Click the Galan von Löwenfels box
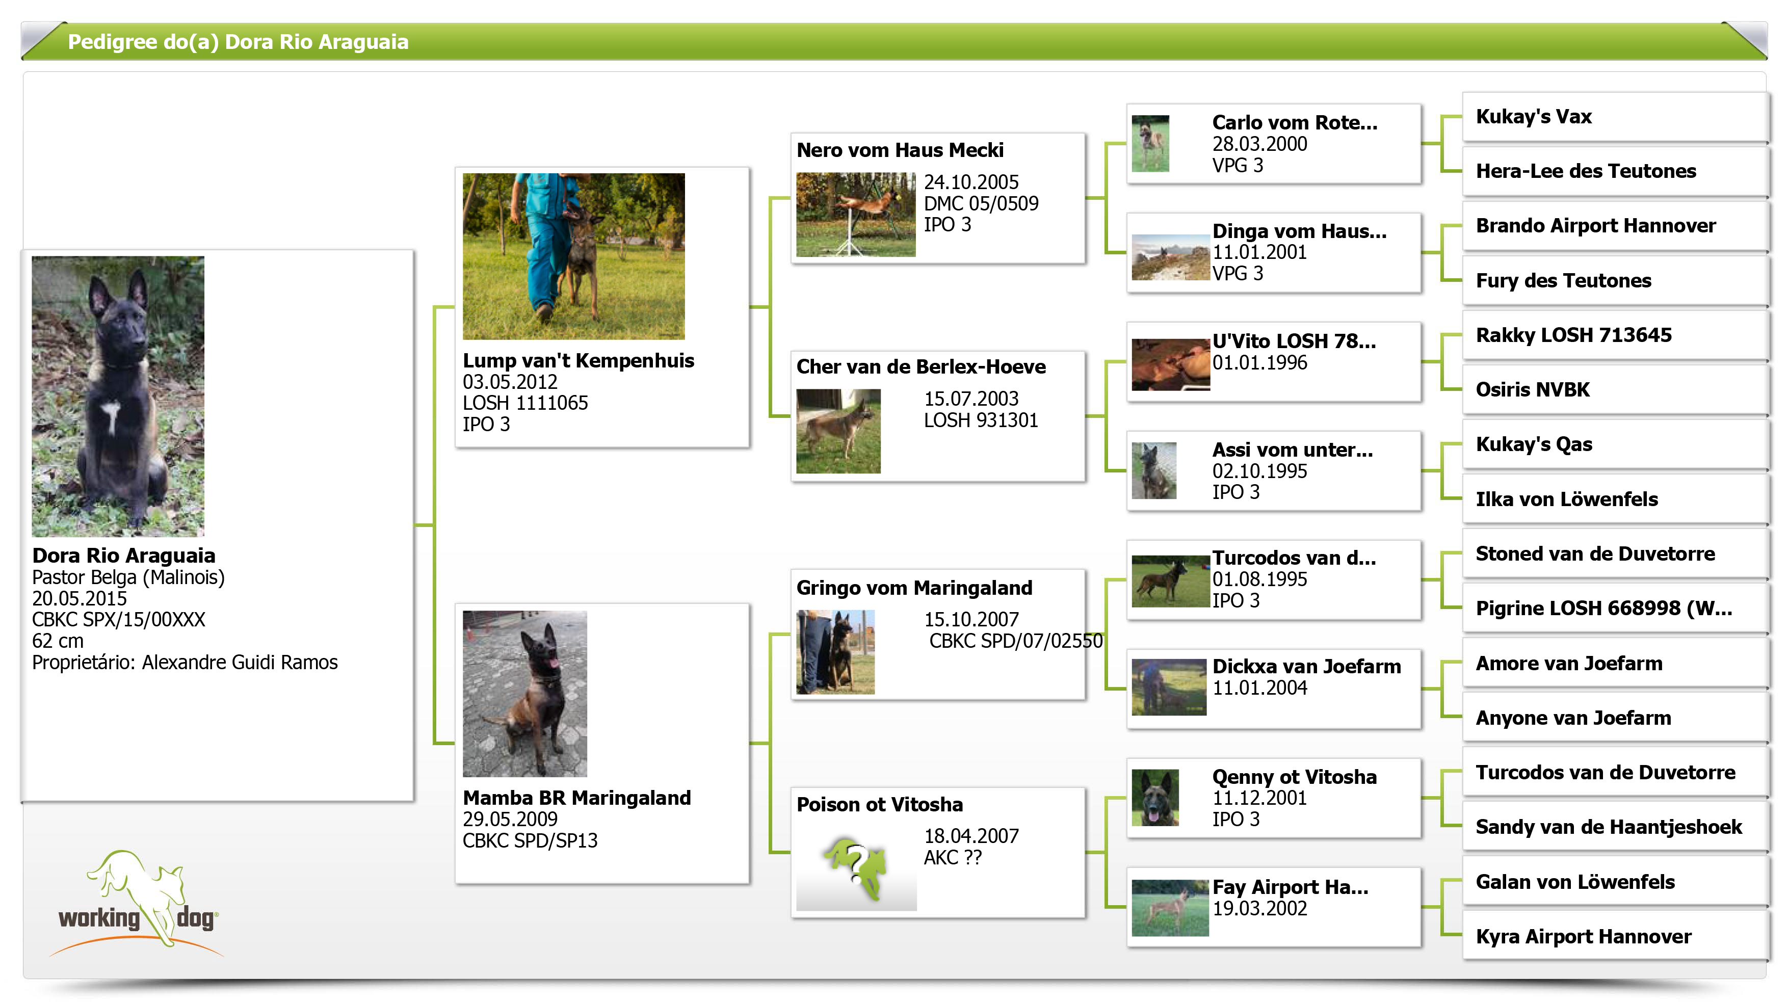 [x=1615, y=882]
